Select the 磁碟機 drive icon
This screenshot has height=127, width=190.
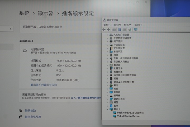pyautogui.click(x=111, y=96)
